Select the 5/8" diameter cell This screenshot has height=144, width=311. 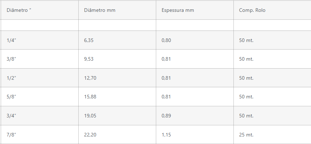coord(11,97)
